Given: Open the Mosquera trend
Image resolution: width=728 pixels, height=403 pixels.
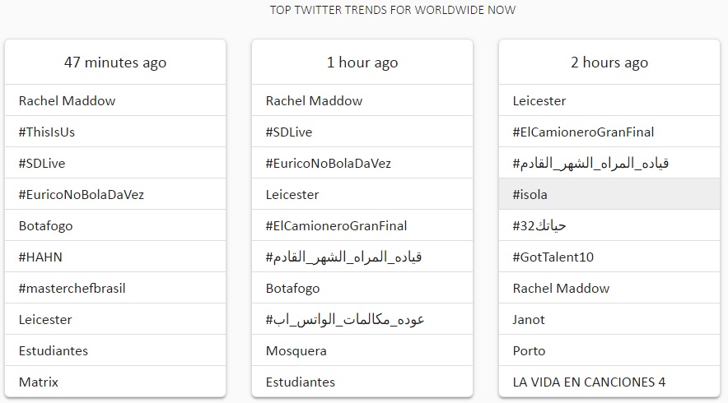Looking at the screenshot, I should pos(296,350).
